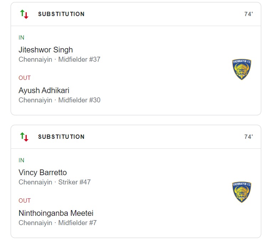
Task: Open player Jiteshwor Singh
Action: pos(46,50)
